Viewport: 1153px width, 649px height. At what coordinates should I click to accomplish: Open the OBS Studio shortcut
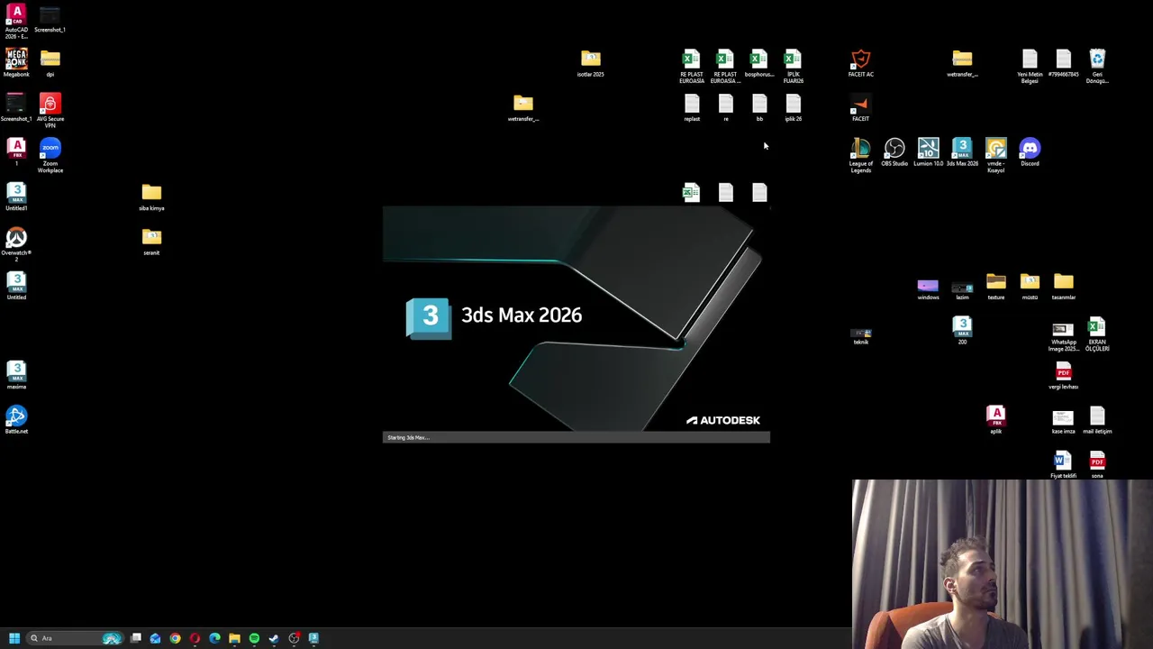coord(894,151)
